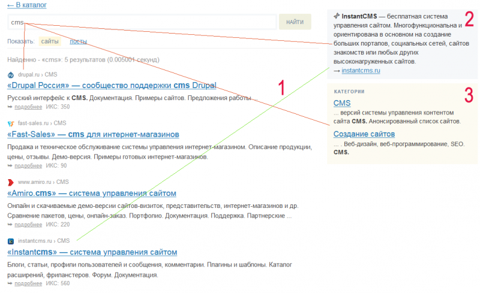Click the "instantcms.ru › CMS" breadcrumb text
The image size is (480, 293).
click(x=44, y=241)
